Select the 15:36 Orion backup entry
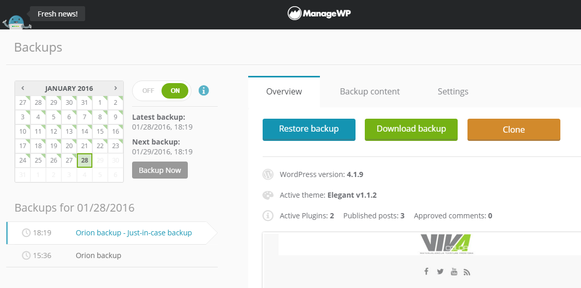Viewport: 581px width, 288px height. point(98,255)
